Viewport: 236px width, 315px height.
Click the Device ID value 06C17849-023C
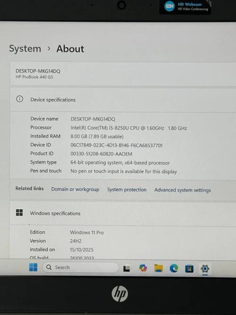(x=117, y=145)
